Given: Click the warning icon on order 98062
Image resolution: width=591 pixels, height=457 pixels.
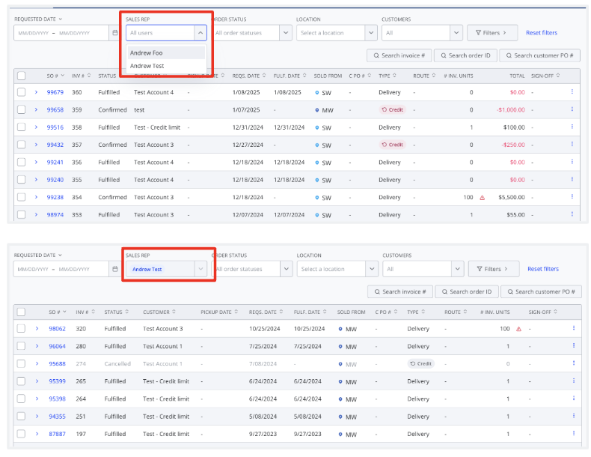Looking at the screenshot, I should click(518, 329).
